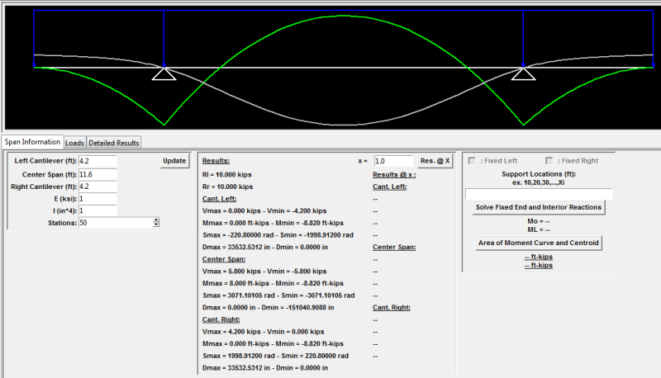Click the 'Rr = 10.000 kips' result
Image resolution: width=661 pixels, height=378 pixels.
(x=228, y=187)
